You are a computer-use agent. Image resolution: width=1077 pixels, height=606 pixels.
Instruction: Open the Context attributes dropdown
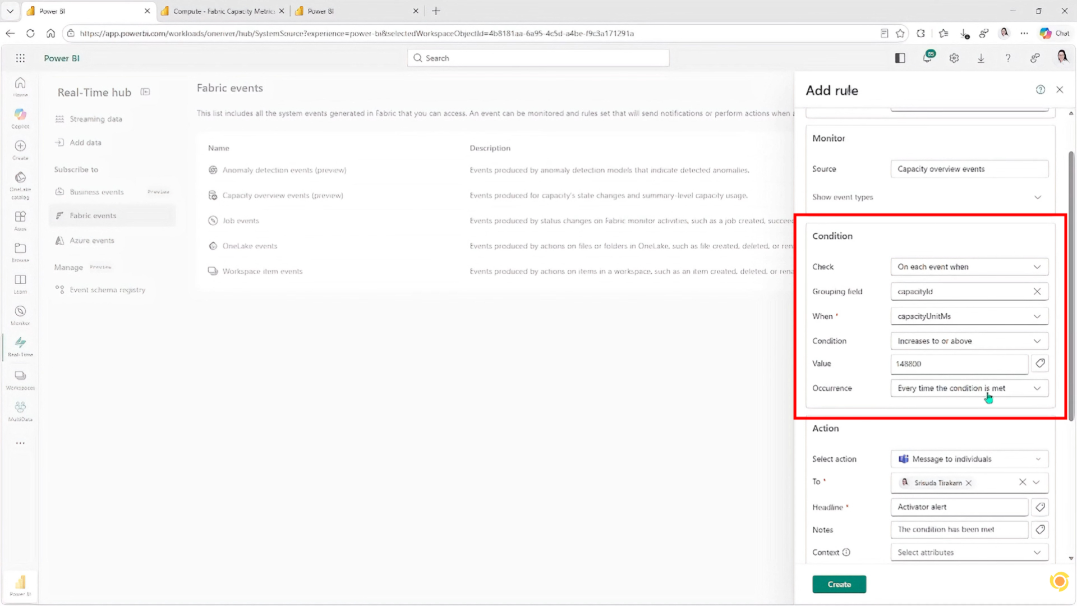(969, 553)
